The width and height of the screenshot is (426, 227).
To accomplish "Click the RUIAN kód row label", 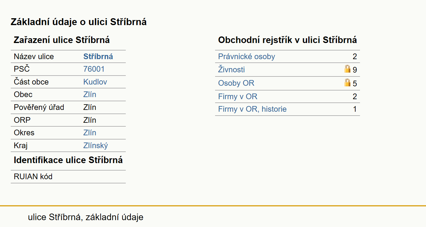I will coord(33,177).
